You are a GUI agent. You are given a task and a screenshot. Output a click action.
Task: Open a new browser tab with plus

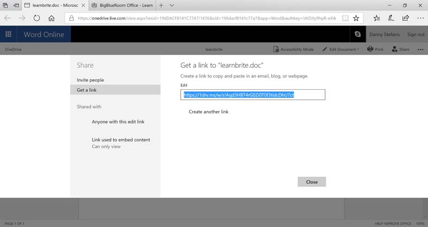[161, 5]
